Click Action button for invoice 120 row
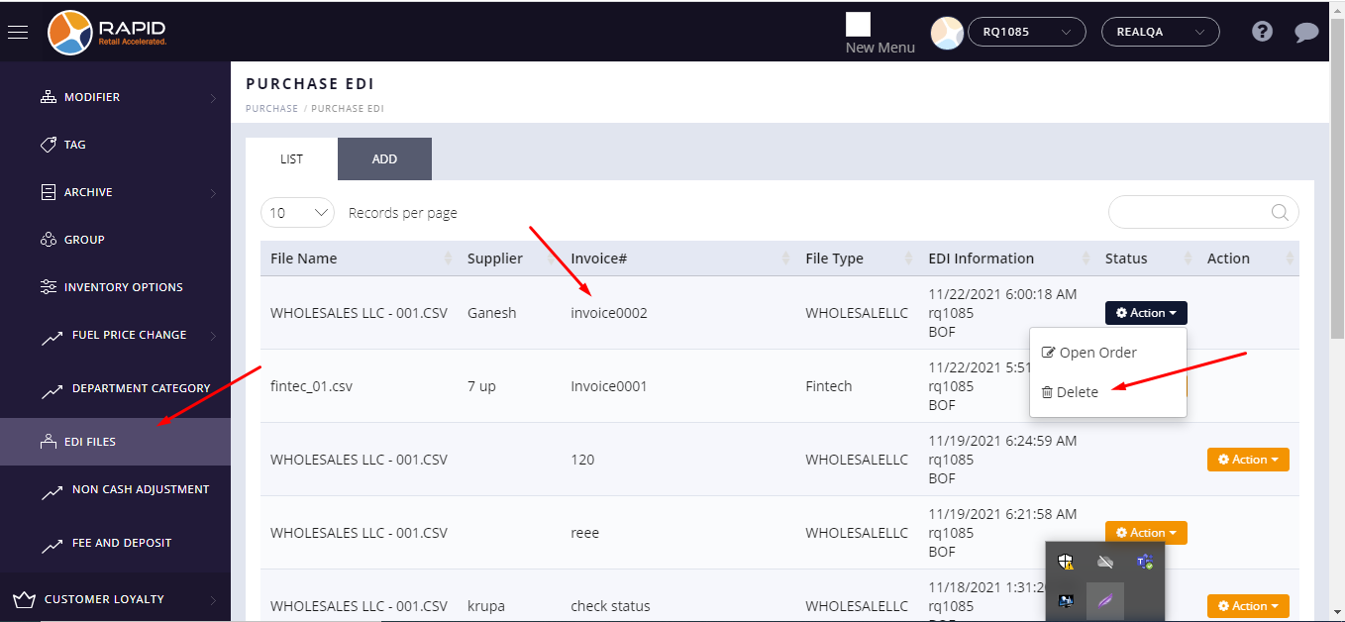 coord(1247,460)
